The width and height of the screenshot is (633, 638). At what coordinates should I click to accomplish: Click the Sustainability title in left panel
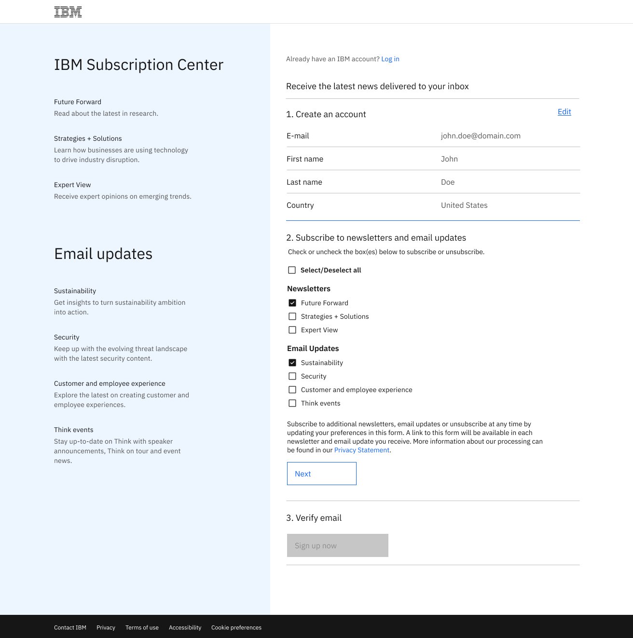[75, 291]
